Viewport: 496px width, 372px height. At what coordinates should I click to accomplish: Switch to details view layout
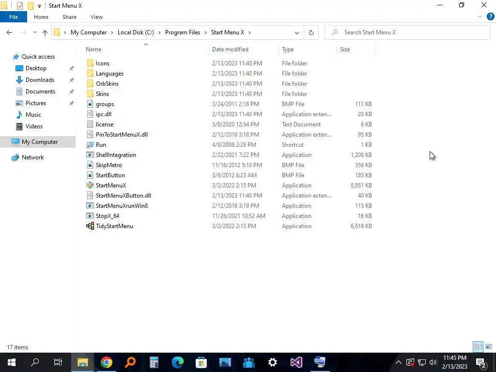coord(478,347)
